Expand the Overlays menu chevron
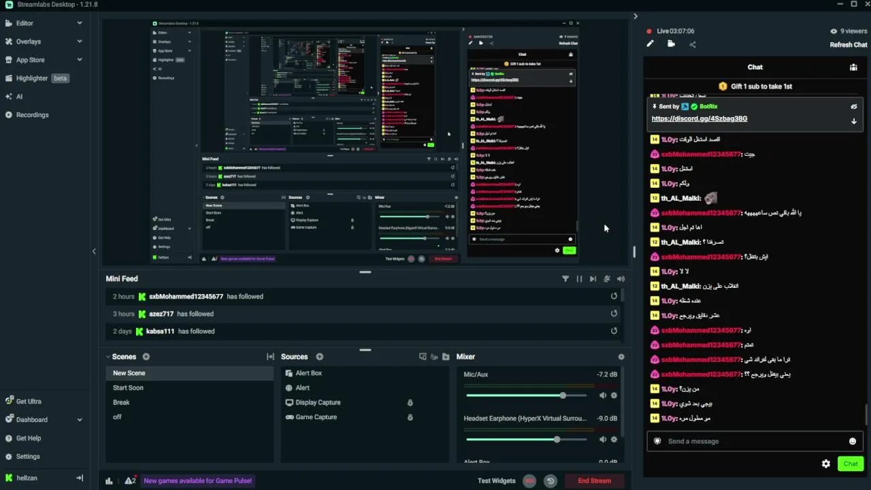 [80, 42]
